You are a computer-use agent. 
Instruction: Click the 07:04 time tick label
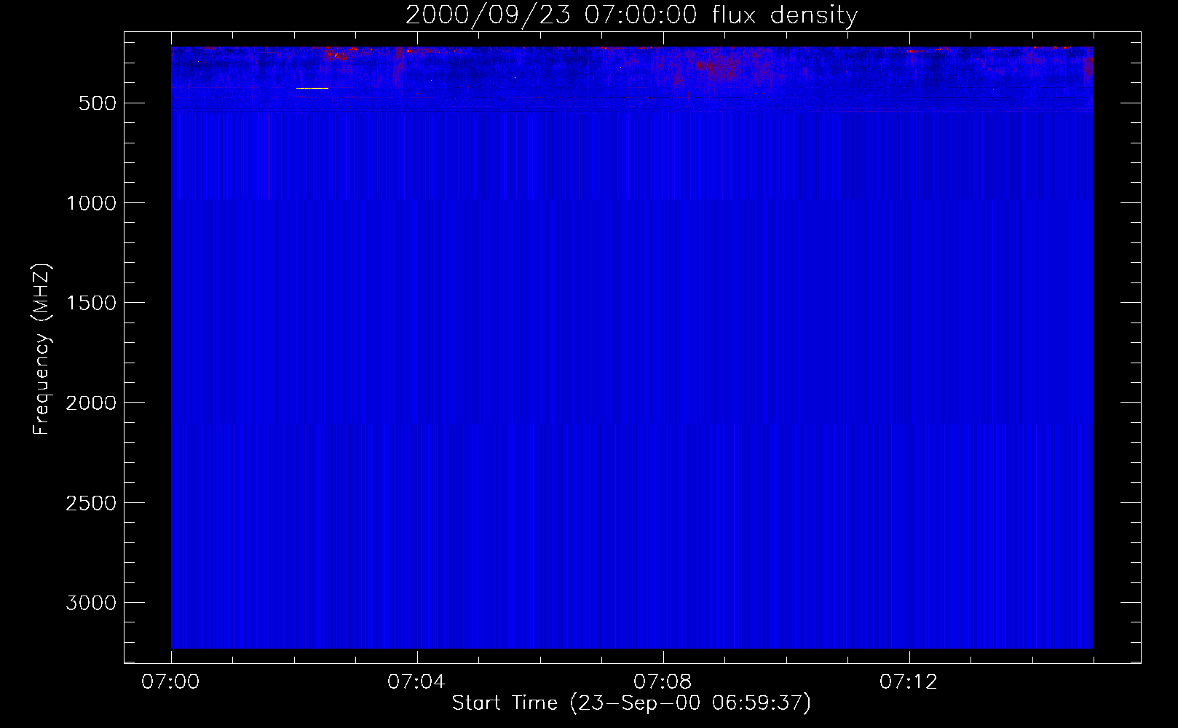tap(416, 682)
